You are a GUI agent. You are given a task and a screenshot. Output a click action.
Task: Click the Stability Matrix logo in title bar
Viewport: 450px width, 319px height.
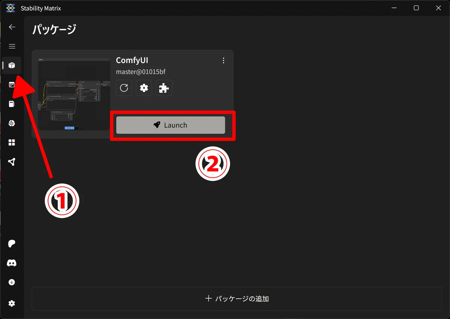(x=11, y=8)
